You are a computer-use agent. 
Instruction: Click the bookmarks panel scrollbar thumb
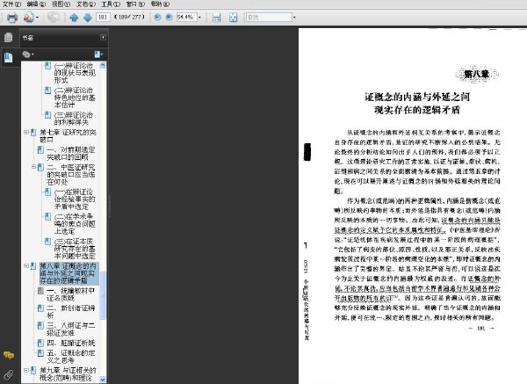pos(103,295)
